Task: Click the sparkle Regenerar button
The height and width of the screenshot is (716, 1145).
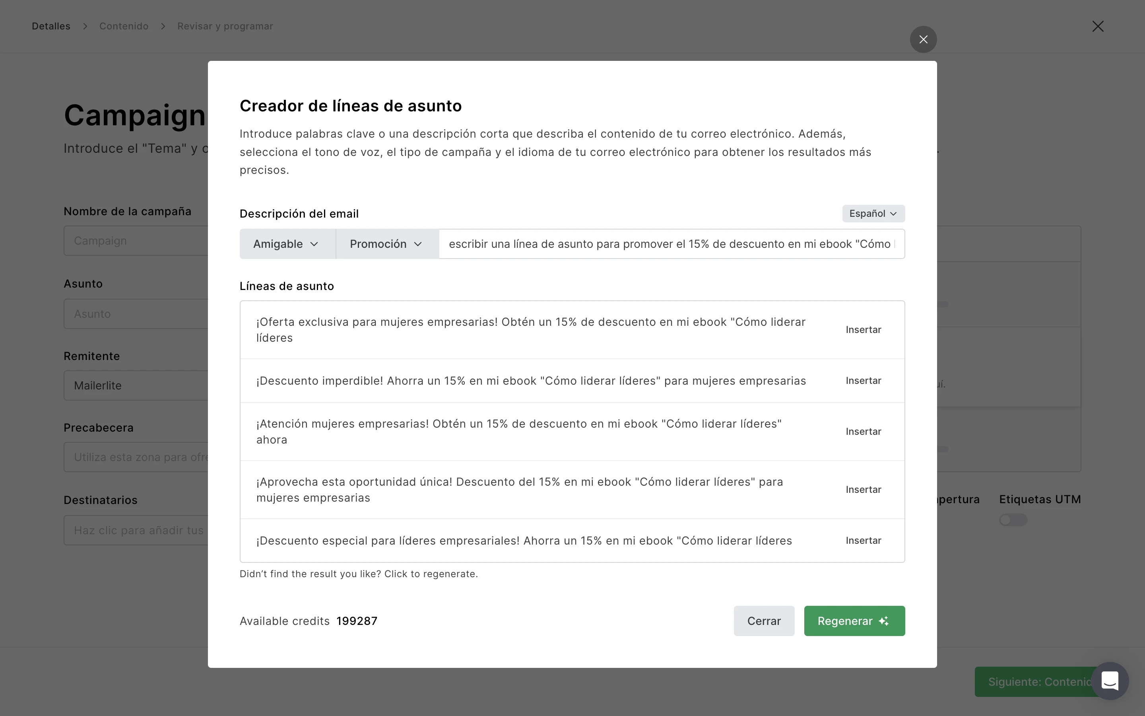Action: pos(854,621)
